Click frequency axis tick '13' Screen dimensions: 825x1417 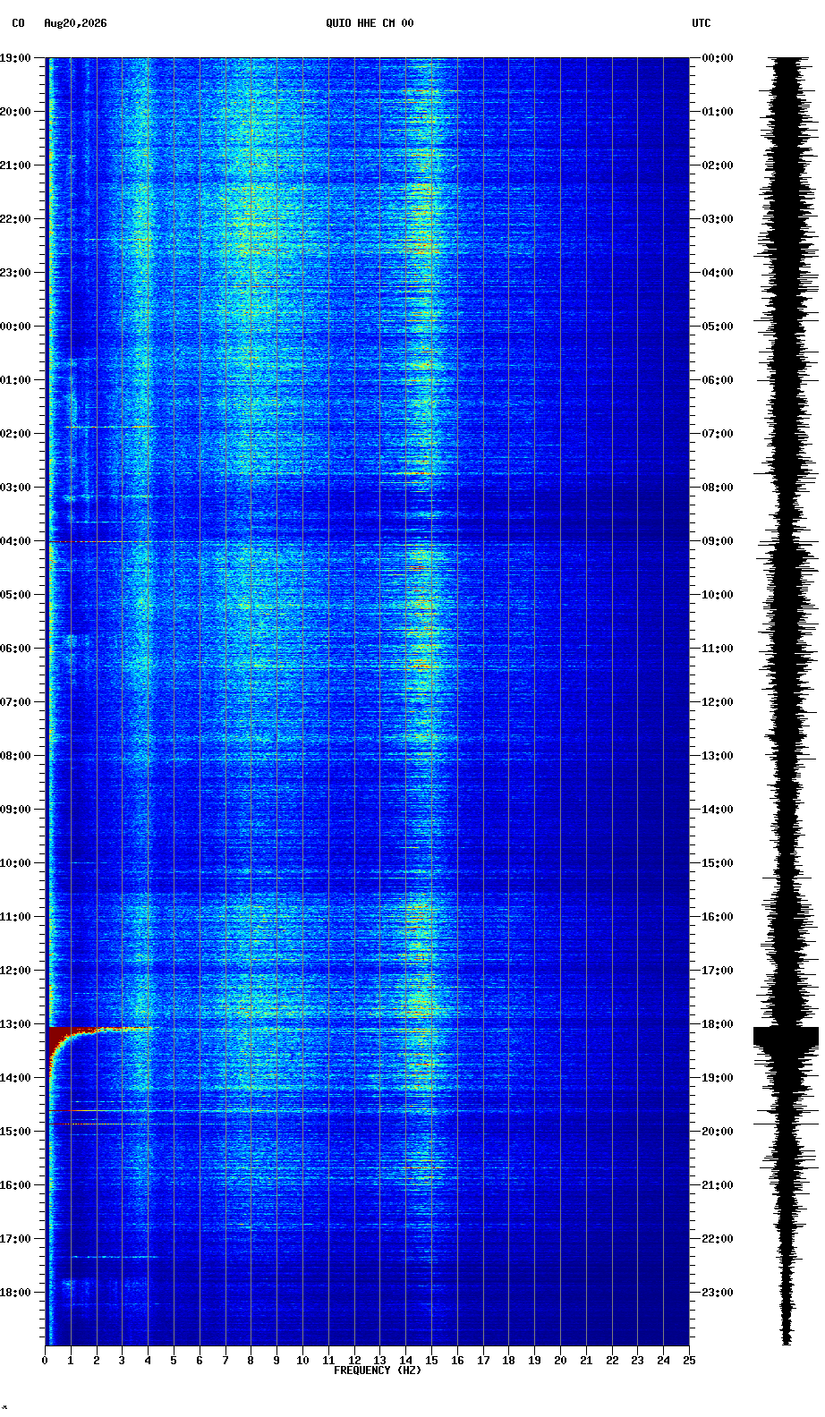(x=380, y=1361)
